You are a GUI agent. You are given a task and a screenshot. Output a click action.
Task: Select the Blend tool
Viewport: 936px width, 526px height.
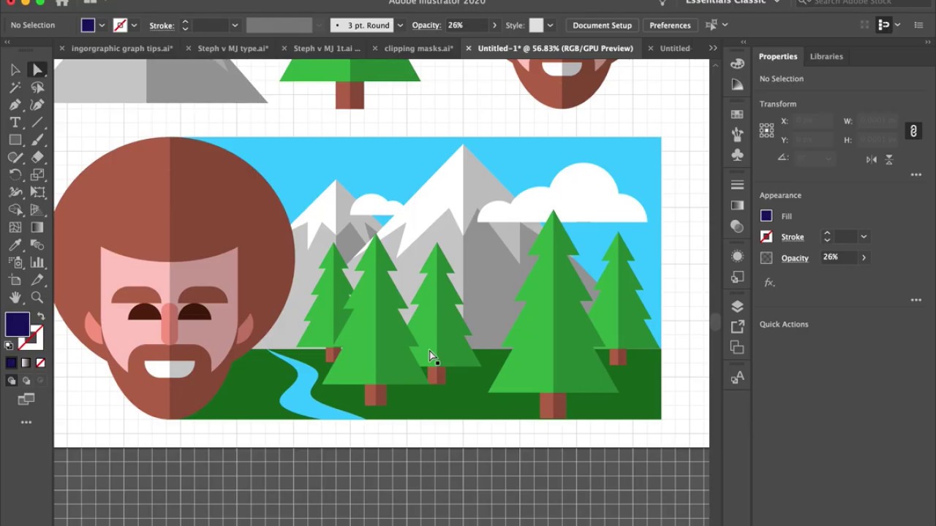coord(37,245)
